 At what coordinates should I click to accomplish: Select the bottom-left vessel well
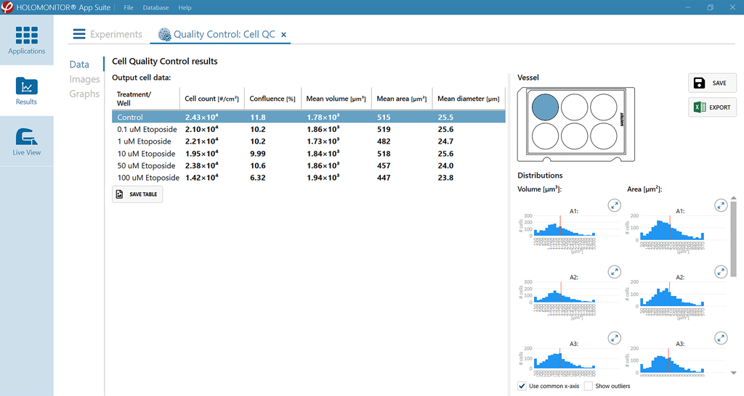[545, 136]
